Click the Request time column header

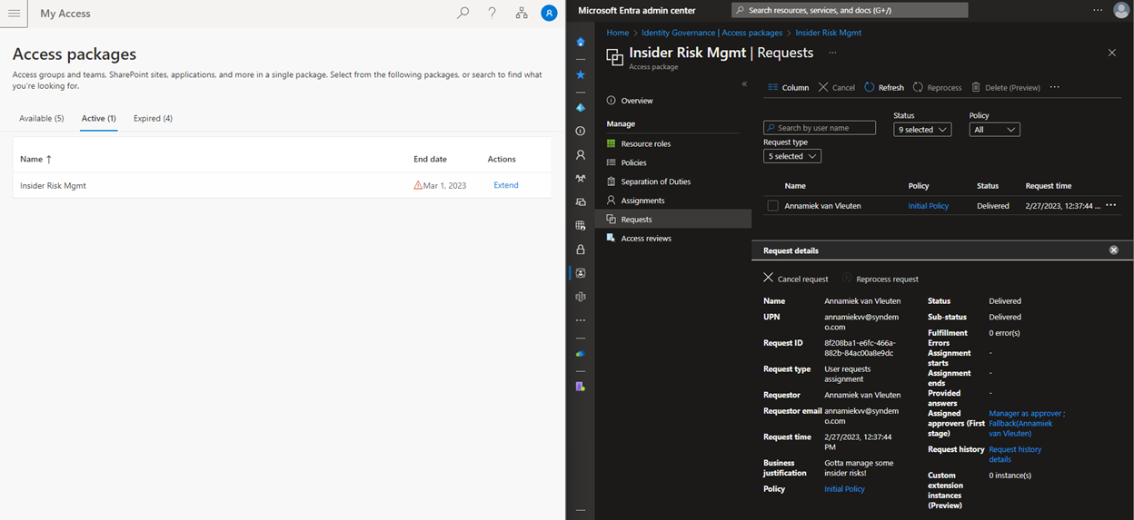1049,185
